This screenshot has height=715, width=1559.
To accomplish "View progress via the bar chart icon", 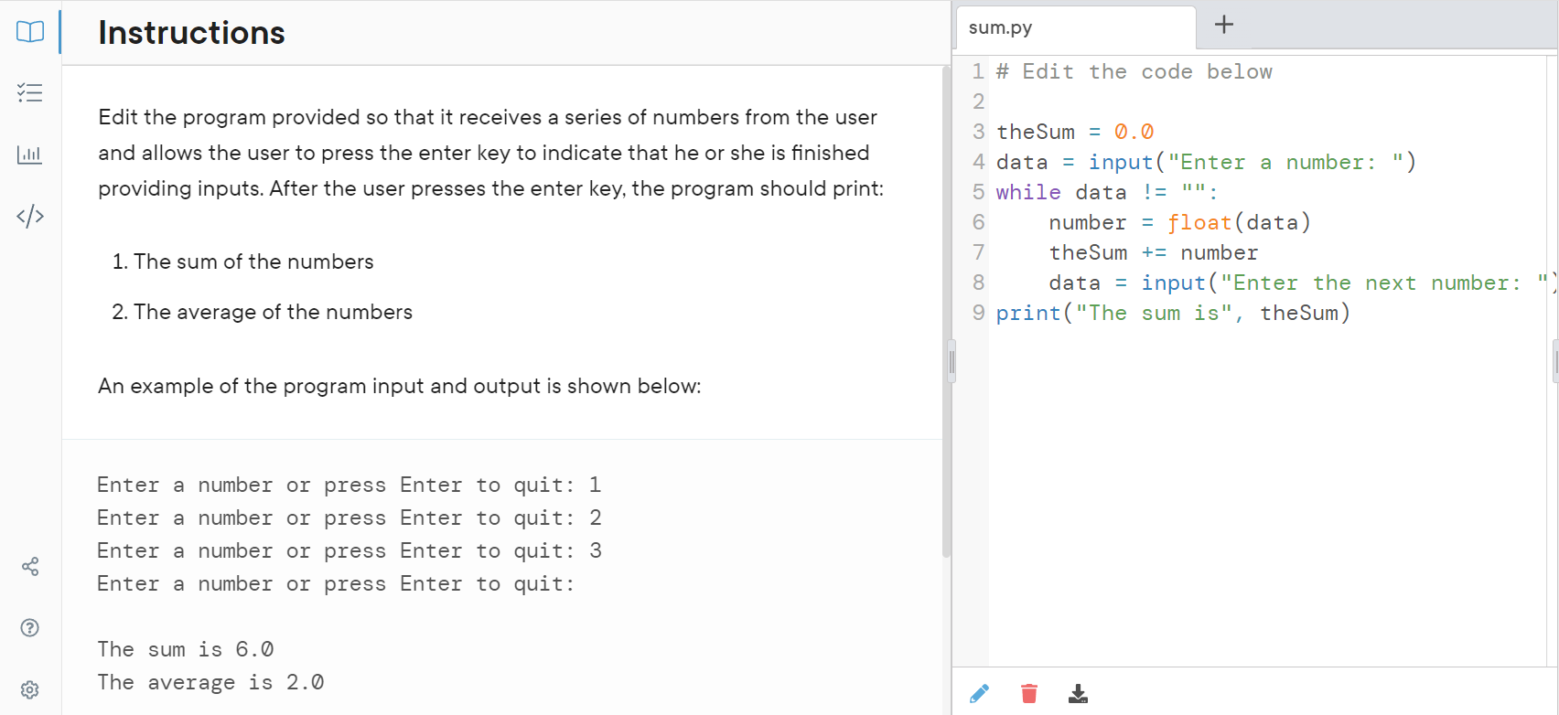I will pyautogui.click(x=29, y=154).
